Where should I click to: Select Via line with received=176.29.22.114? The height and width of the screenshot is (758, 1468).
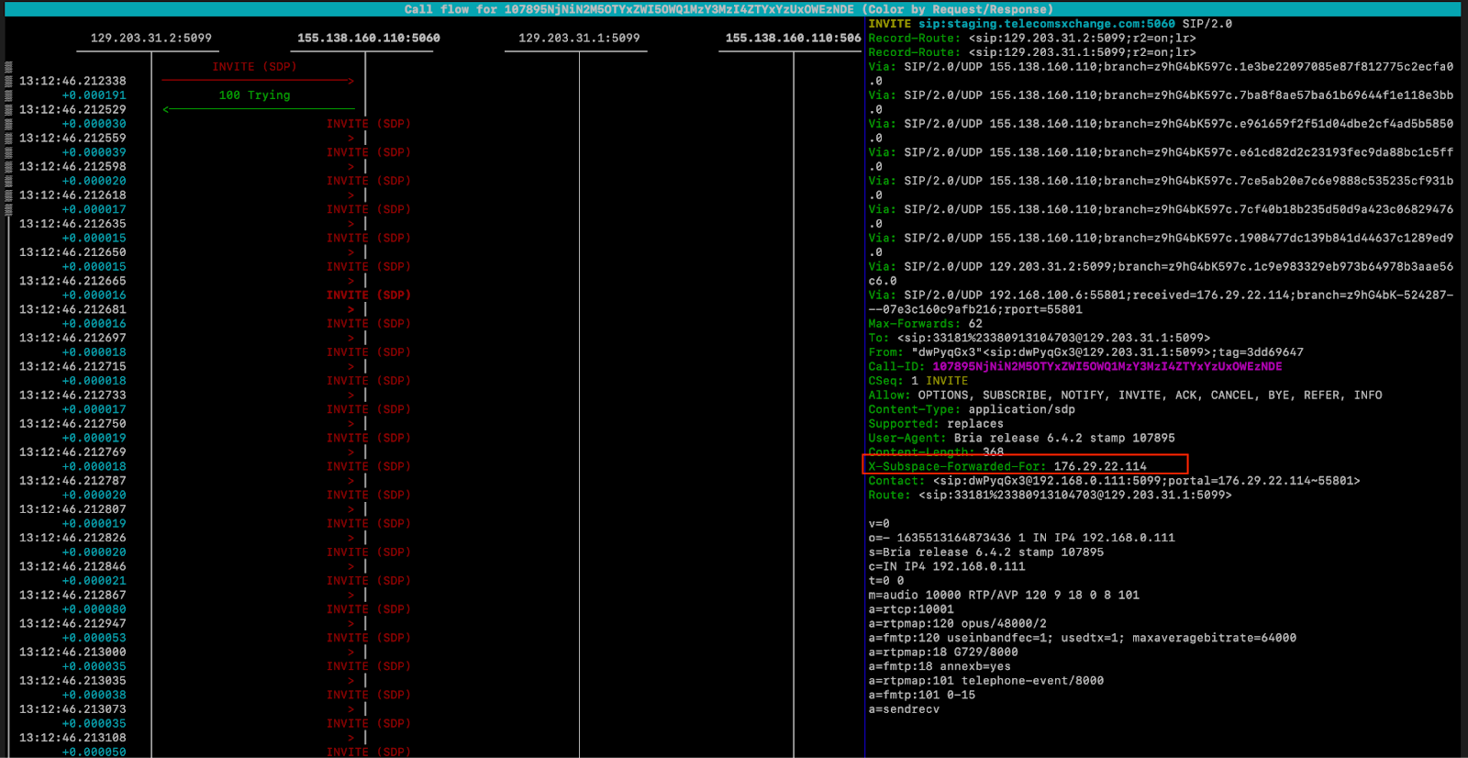tap(1161, 302)
